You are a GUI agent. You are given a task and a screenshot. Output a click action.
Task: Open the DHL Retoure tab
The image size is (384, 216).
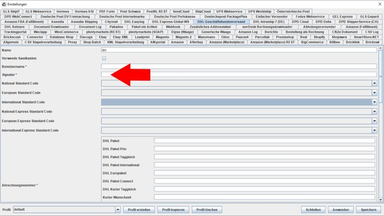pos(15,27)
